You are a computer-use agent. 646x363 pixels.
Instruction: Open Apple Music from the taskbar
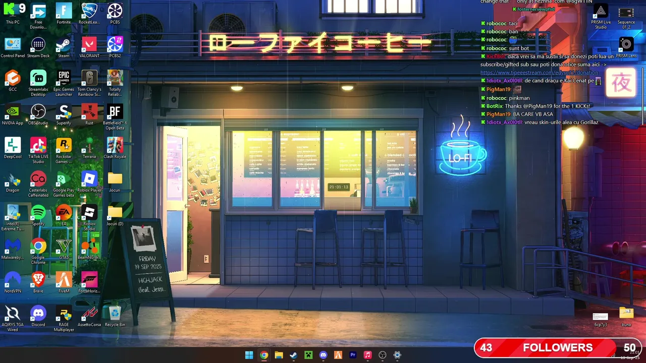click(367, 355)
